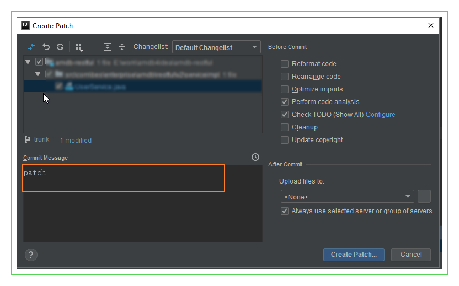The image size is (459, 286).
Task: Enable the Cleanup checkbox
Action: tap(285, 127)
